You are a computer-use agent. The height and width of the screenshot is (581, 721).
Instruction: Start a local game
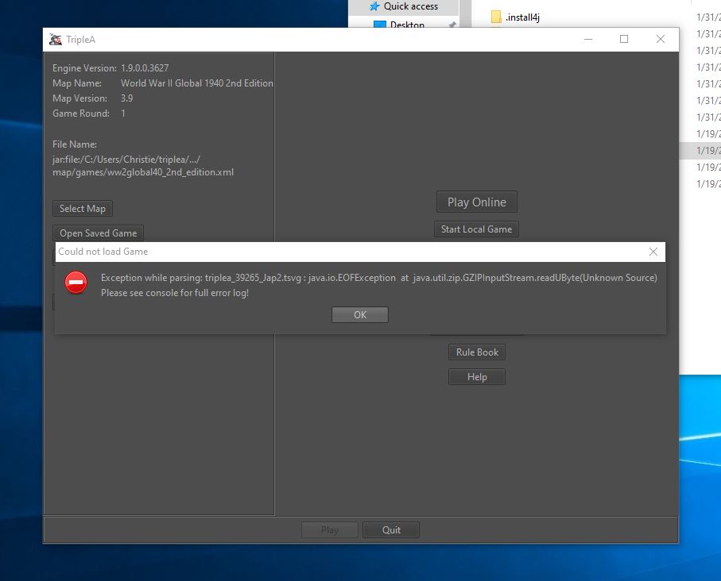pyautogui.click(x=476, y=229)
